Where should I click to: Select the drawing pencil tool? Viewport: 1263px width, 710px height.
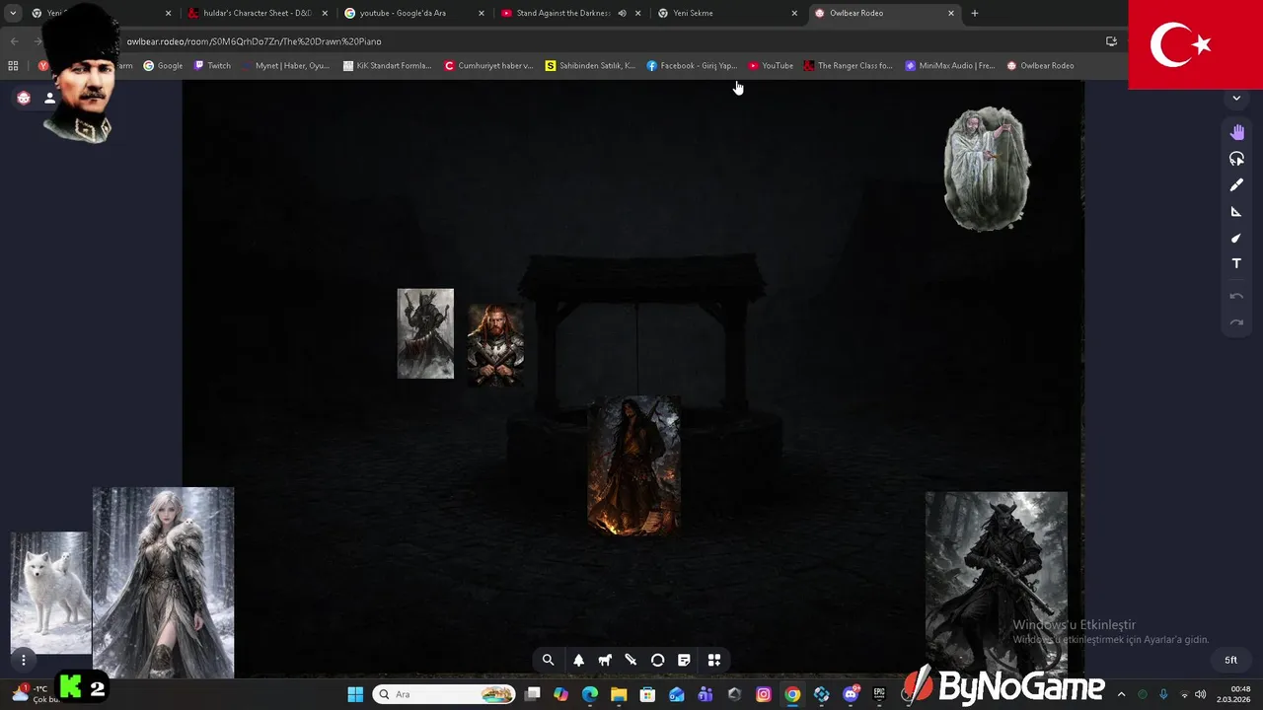point(1236,185)
